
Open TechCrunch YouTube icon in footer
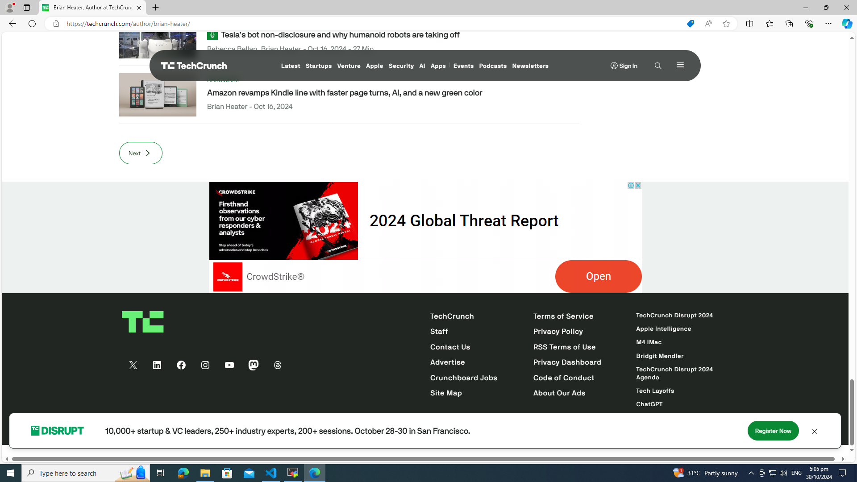pyautogui.click(x=229, y=365)
